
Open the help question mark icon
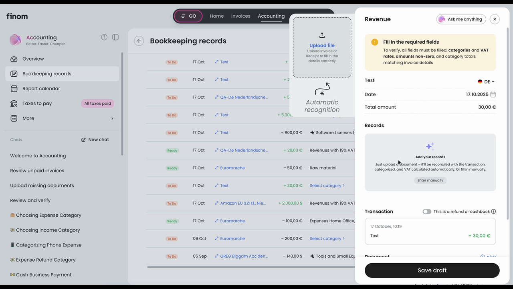coord(104,37)
